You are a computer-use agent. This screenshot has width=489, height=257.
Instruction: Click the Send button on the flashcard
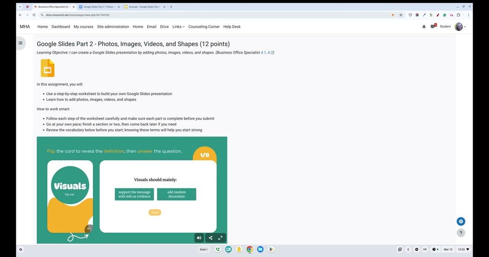pos(154,212)
